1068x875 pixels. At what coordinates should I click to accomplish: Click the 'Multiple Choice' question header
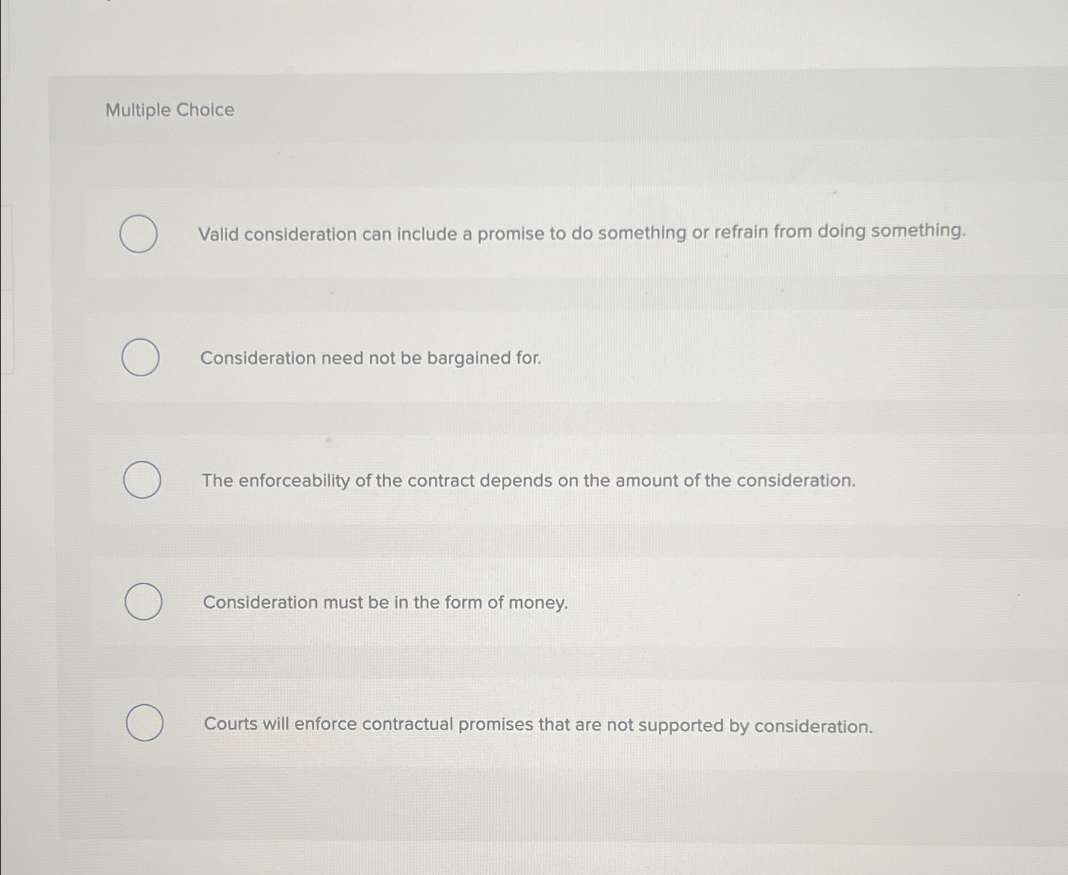pos(169,111)
